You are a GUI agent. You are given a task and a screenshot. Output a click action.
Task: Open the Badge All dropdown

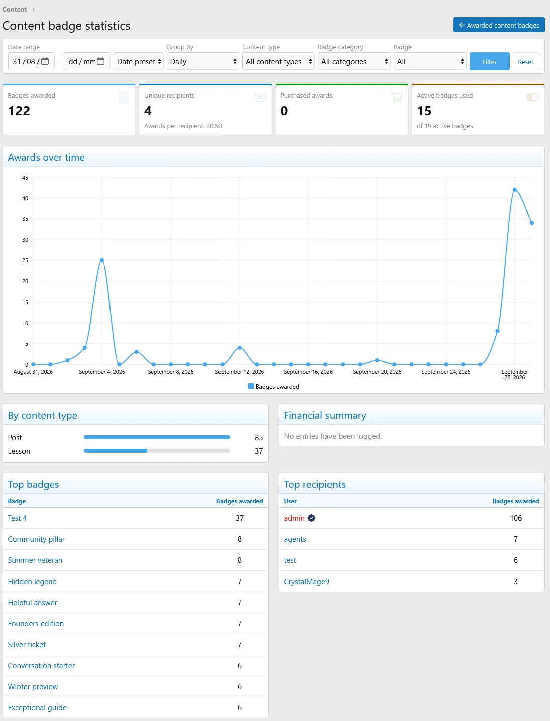[x=430, y=62]
